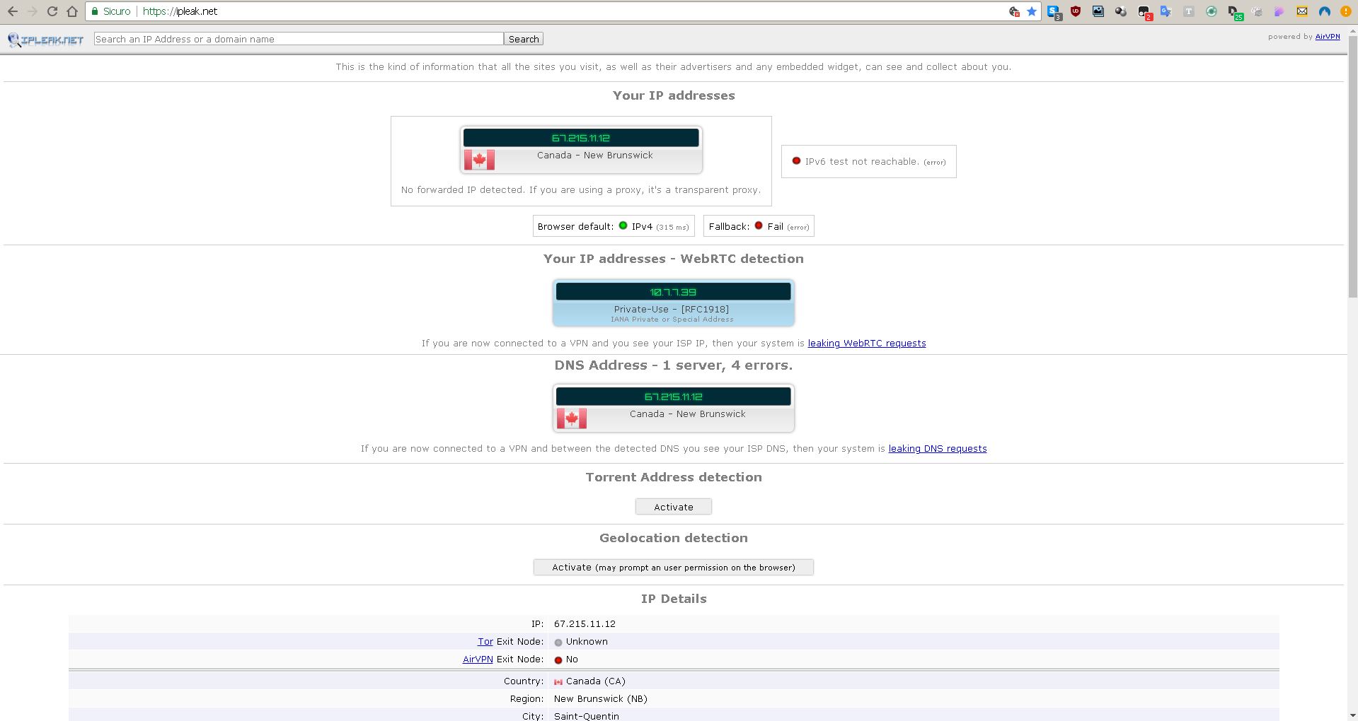The height and width of the screenshot is (721, 1358).
Task: Go to the browser home page icon
Action: (72, 11)
